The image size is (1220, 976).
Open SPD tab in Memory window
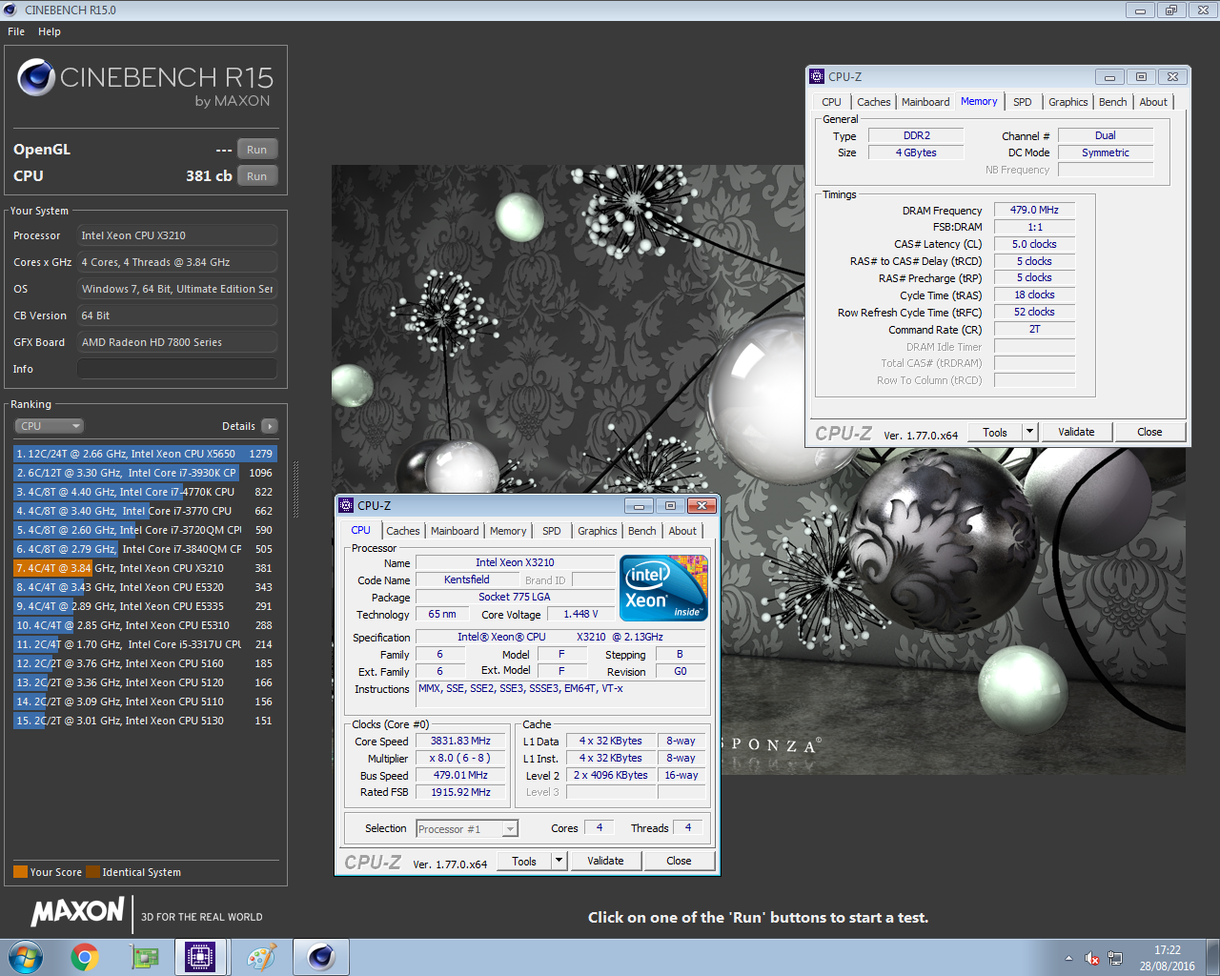point(1023,102)
